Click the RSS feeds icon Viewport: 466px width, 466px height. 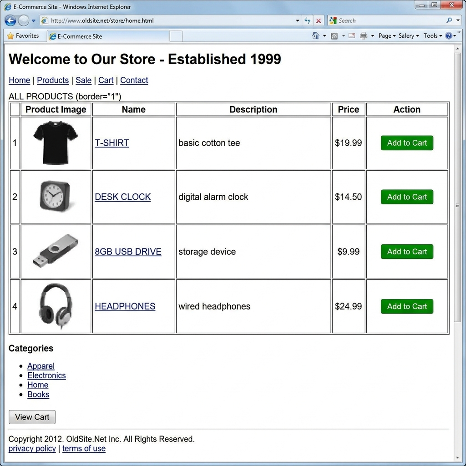point(334,36)
